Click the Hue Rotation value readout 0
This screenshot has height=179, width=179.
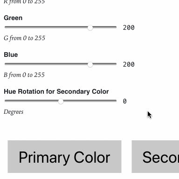125,102
